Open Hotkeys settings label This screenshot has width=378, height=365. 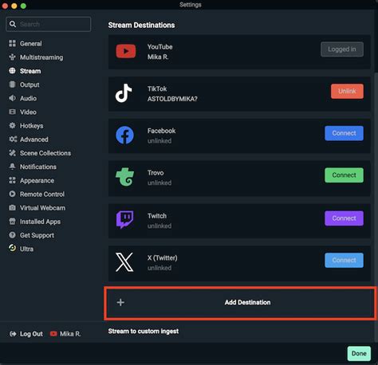(31, 126)
